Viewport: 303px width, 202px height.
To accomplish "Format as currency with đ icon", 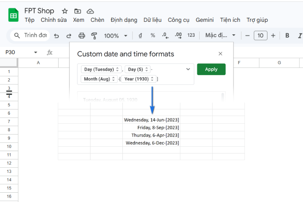I will click(x=140, y=36).
